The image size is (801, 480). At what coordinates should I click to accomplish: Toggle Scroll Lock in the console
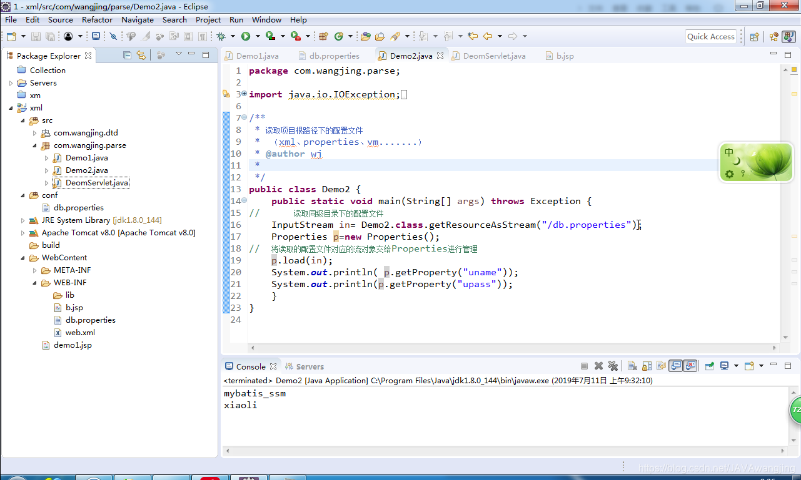647,366
